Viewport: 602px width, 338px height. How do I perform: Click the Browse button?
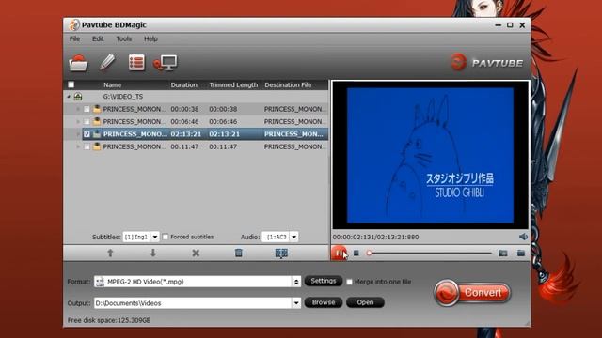click(x=324, y=302)
